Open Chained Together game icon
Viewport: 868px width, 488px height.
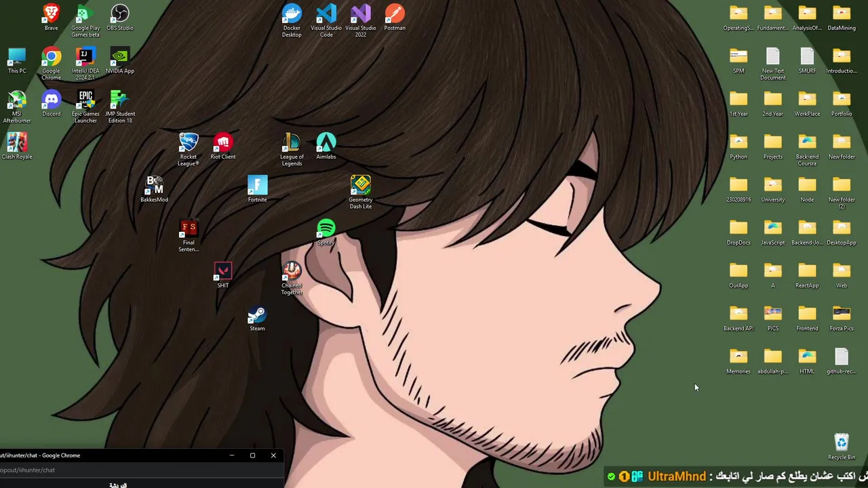[x=292, y=278]
